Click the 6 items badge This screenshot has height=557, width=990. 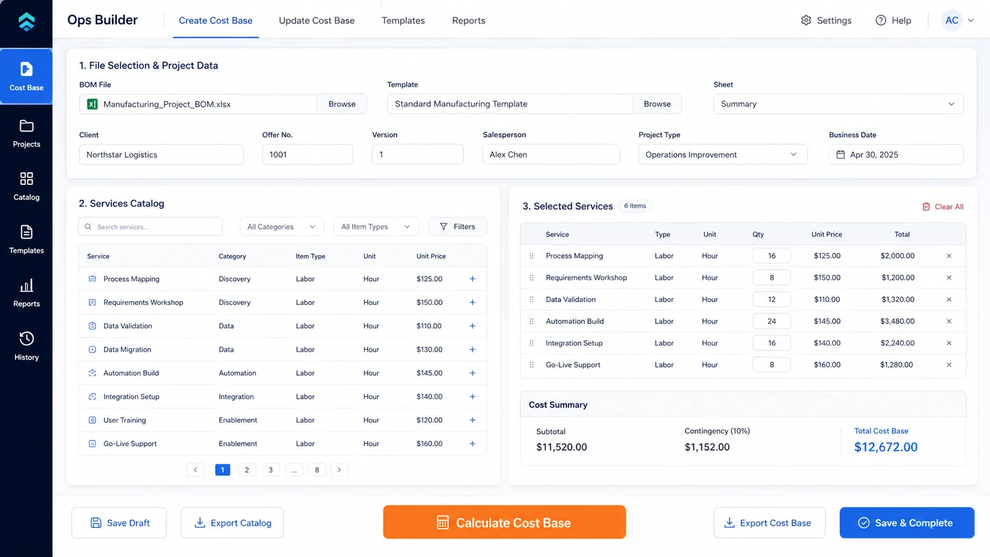[x=635, y=206]
